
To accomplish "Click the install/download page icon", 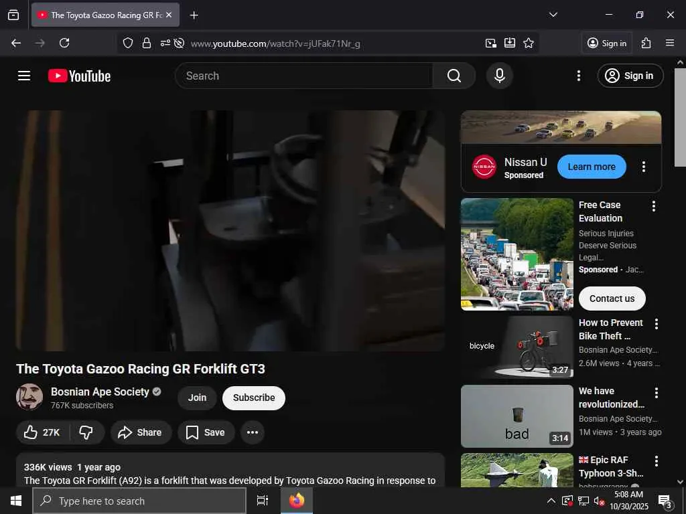I will (x=510, y=43).
